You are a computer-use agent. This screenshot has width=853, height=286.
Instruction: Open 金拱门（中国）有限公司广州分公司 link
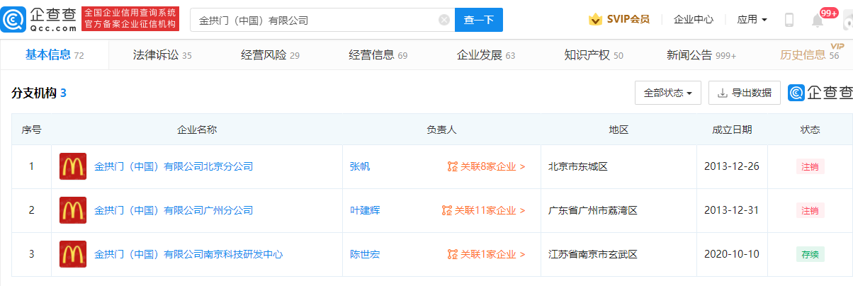pyautogui.click(x=174, y=210)
